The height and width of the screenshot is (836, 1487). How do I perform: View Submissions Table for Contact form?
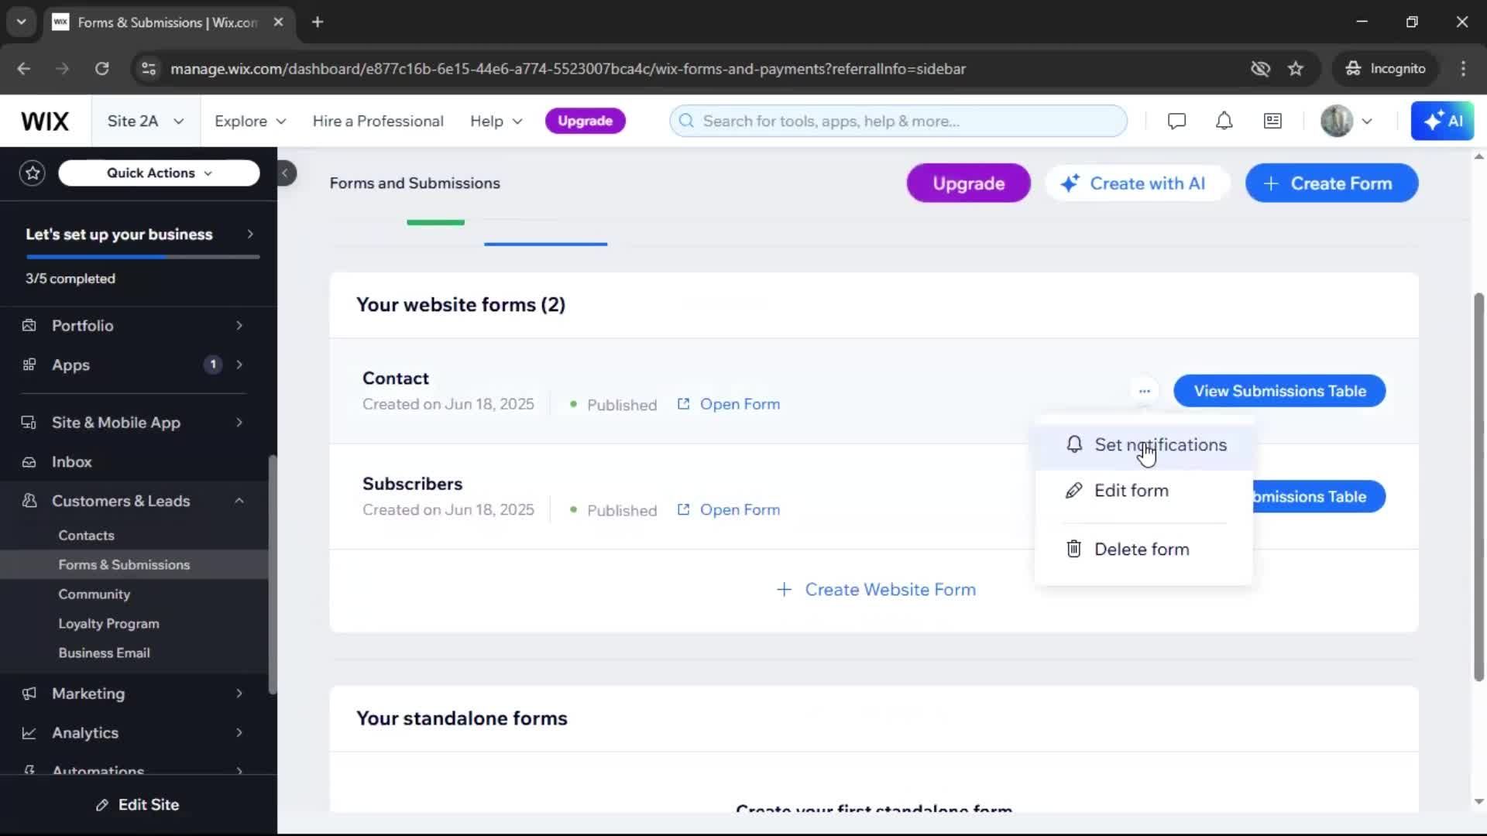1279,391
